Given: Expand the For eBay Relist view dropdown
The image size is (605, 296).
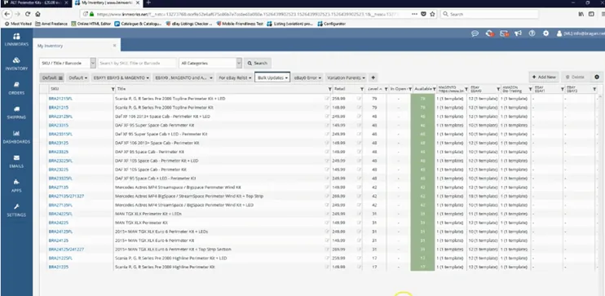Looking at the screenshot, I should pos(235,77).
